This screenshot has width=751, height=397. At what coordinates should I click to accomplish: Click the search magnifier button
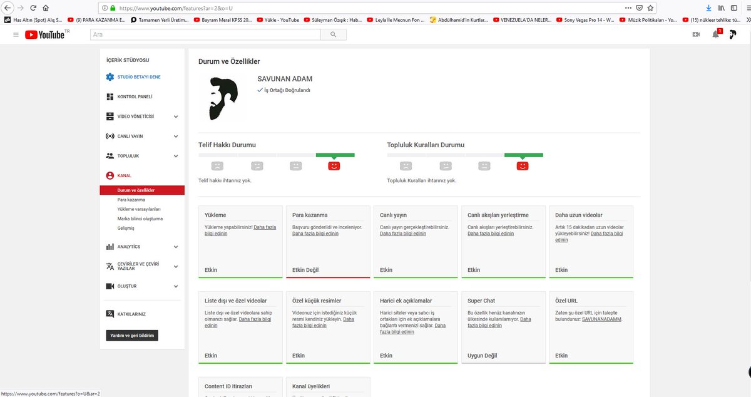pos(333,35)
